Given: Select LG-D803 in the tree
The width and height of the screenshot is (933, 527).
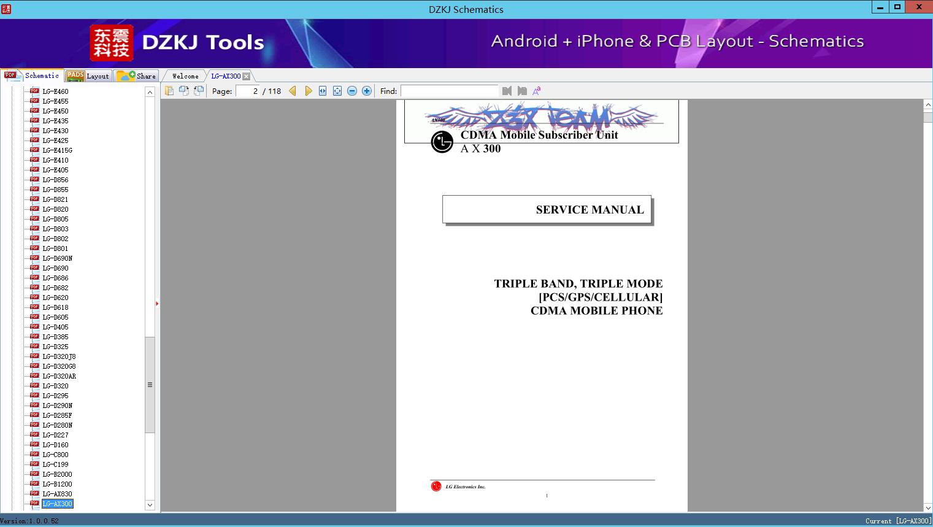Looking at the screenshot, I should (55, 229).
